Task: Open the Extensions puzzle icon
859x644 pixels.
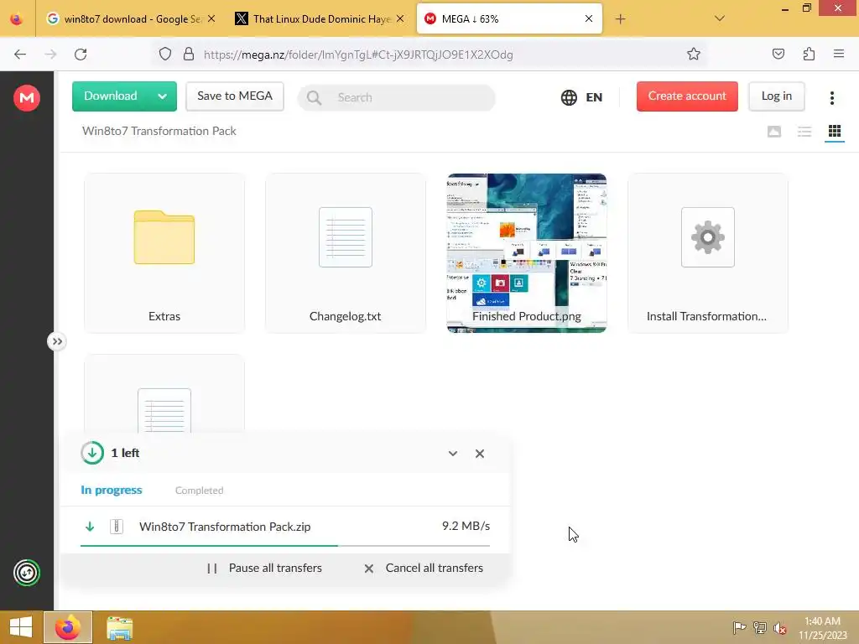Action: click(809, 54)
